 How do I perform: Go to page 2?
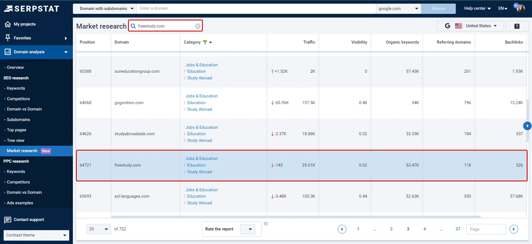coord(391,229)
